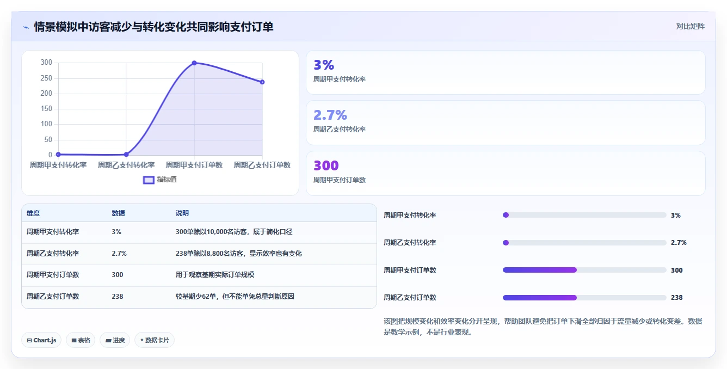Click table cell 周期甲支付转化率
Viewport: 727px width, 369px height.
(53, 232)
